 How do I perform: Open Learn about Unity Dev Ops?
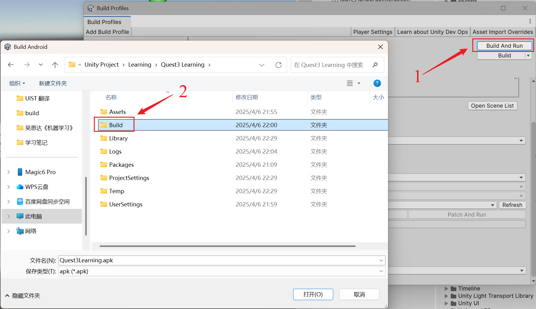pos(432,32)
